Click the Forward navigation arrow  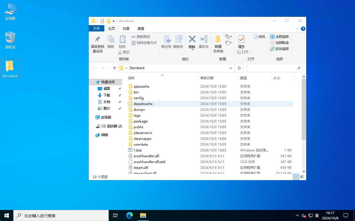tap(102, 68)
